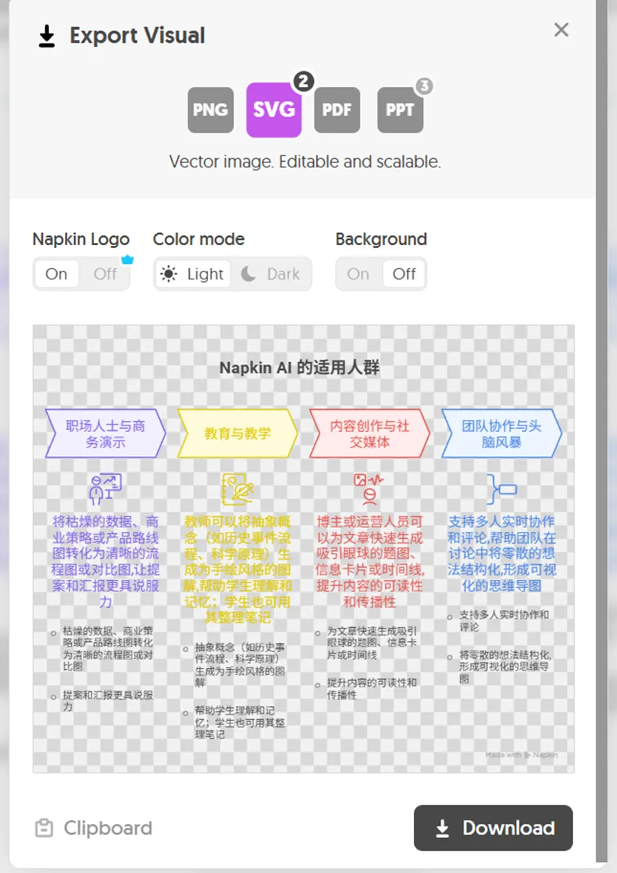
Task: Click the bullet text 支持多人实时协作和评论
Action: [x=504, y=621]
